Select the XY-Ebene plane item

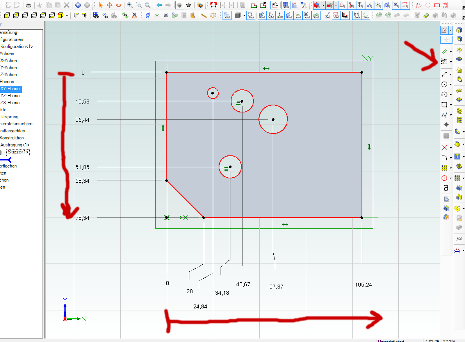tap(10, 89)
